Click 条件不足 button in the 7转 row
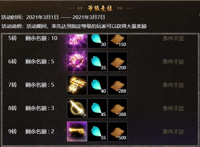This screenshot has height=147, width=200. 173,85
